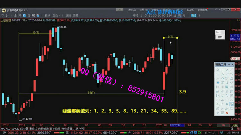Close the 画线工具 drawing panel
This screenshot has height=135, width=241.
tap(233, 65)
